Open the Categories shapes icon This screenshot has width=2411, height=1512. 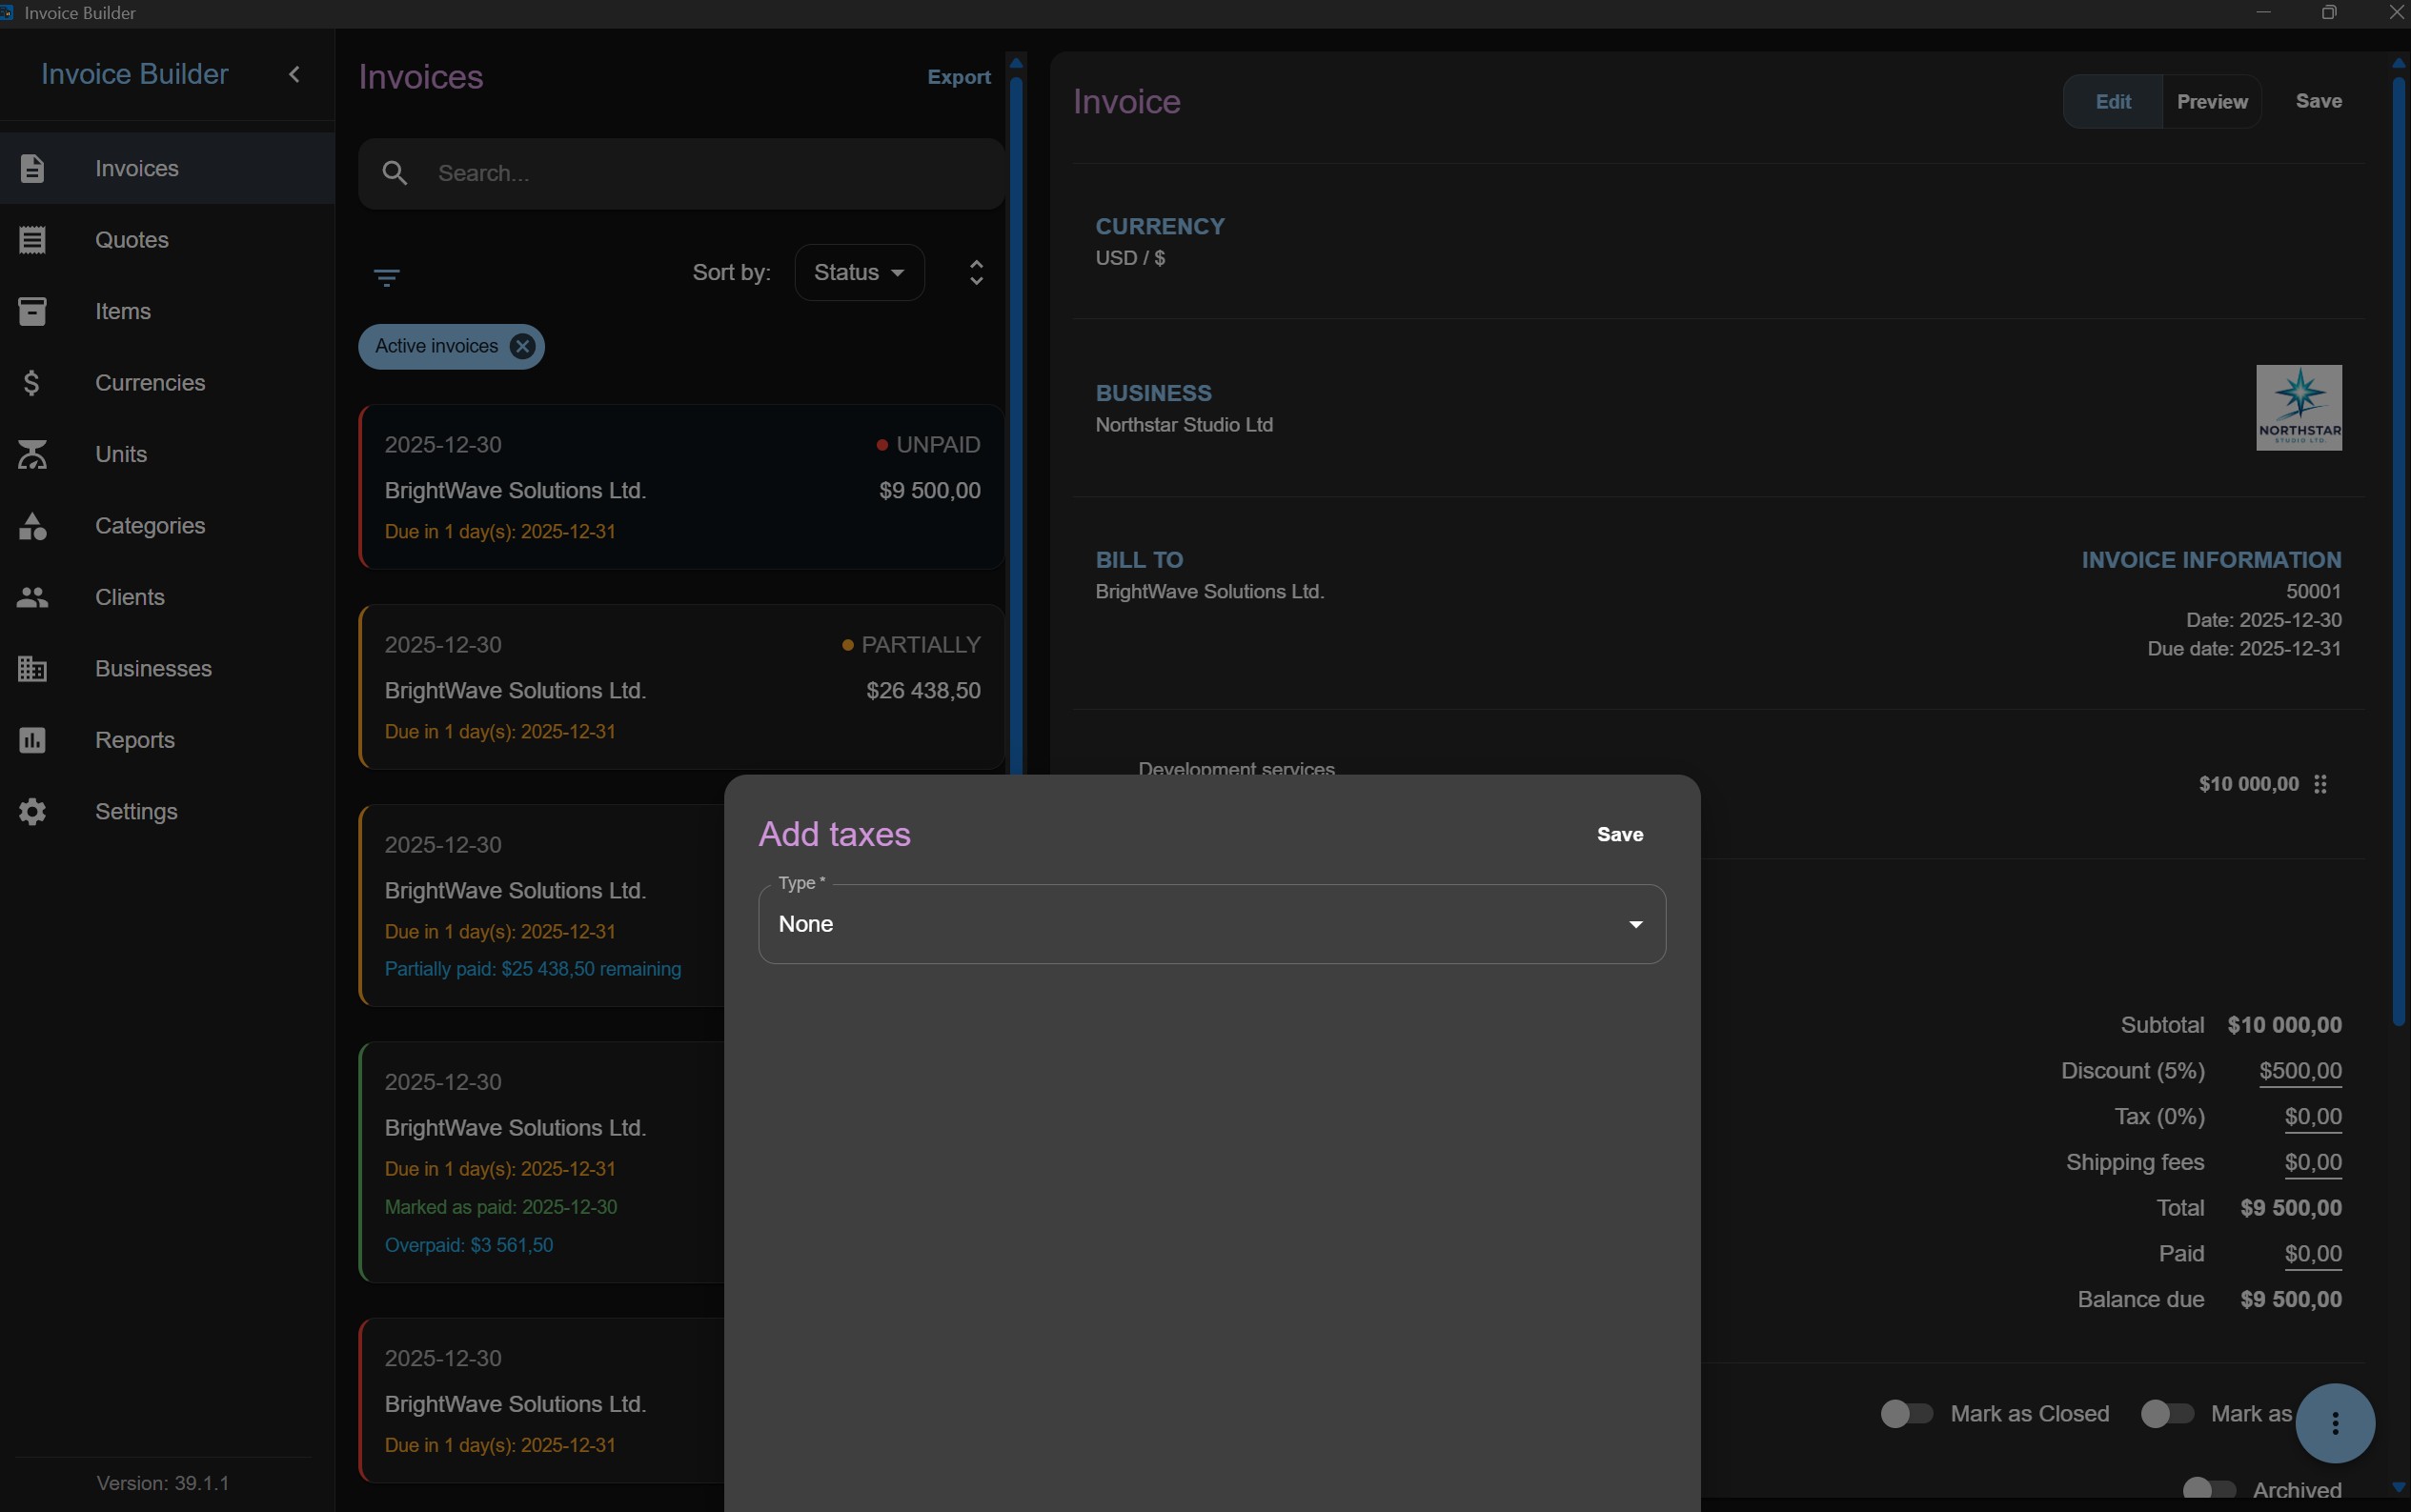point(32,526)
